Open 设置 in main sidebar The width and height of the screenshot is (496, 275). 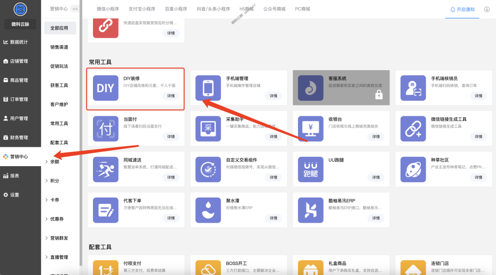20,195
